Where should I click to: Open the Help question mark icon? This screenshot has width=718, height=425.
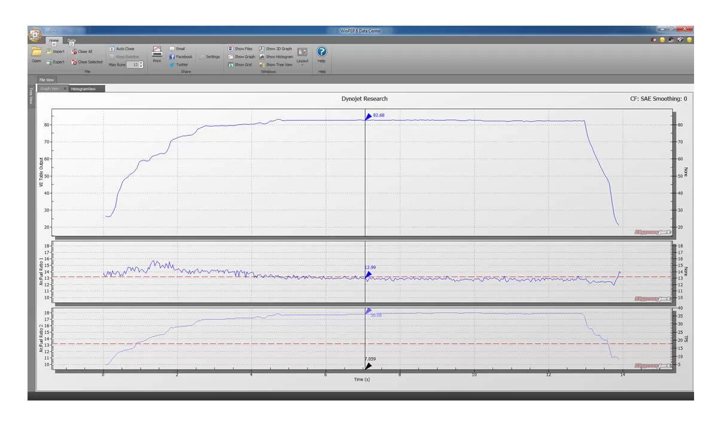[x=321, y=53]
